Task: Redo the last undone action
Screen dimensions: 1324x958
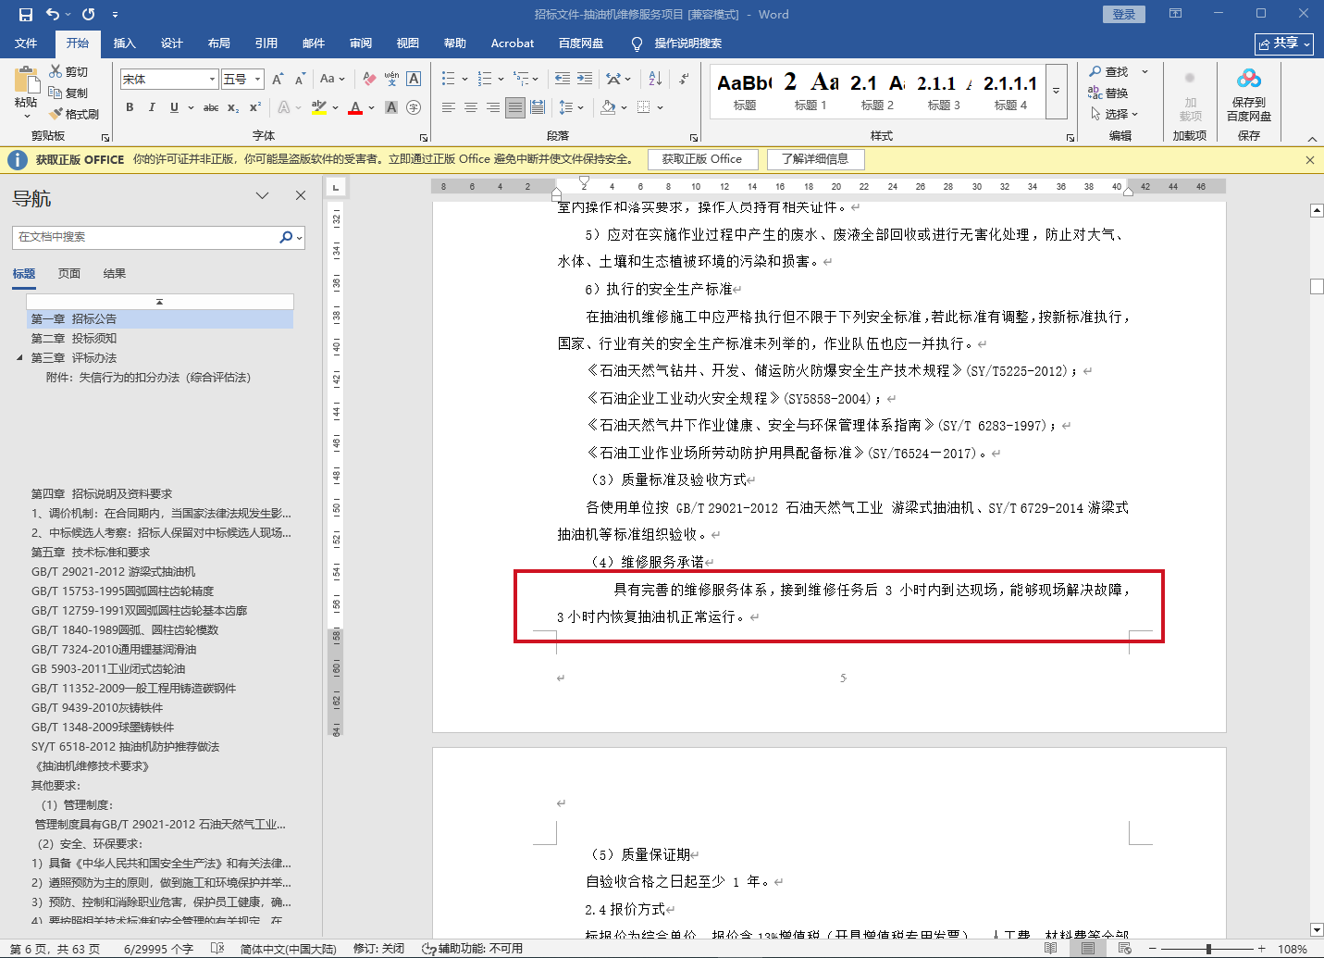Action: (89, 14)
